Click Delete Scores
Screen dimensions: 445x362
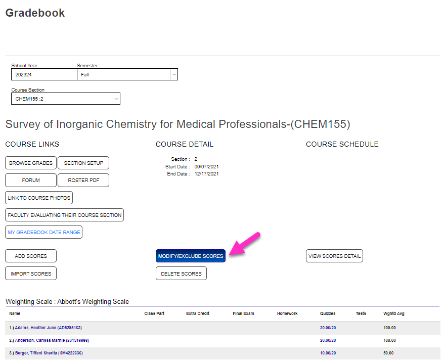[x=181, y=273]
